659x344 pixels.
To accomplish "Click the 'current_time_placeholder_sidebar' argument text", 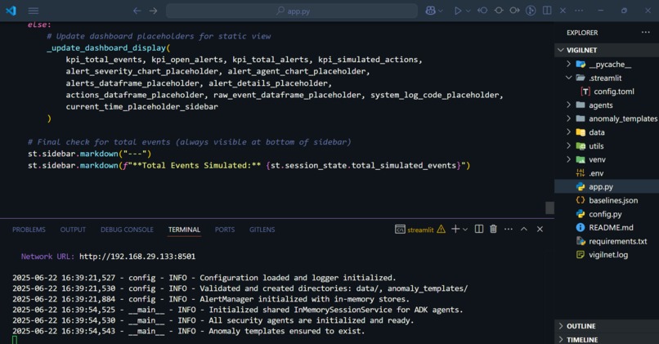I will coord(141,107).
